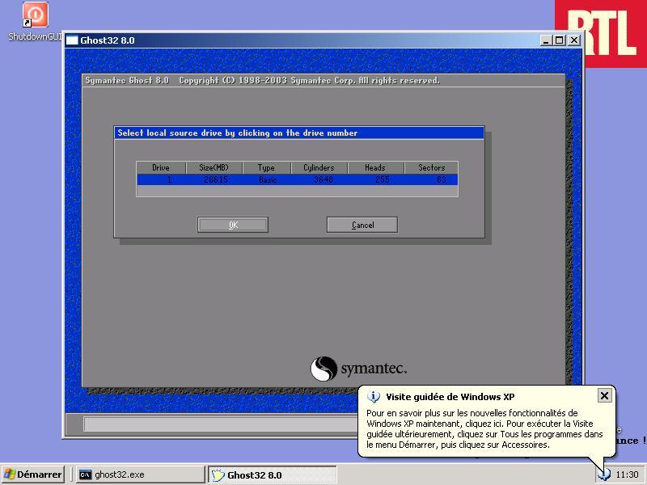
Task: Confirm drive selection with OK button
Action: coord(233,225)
